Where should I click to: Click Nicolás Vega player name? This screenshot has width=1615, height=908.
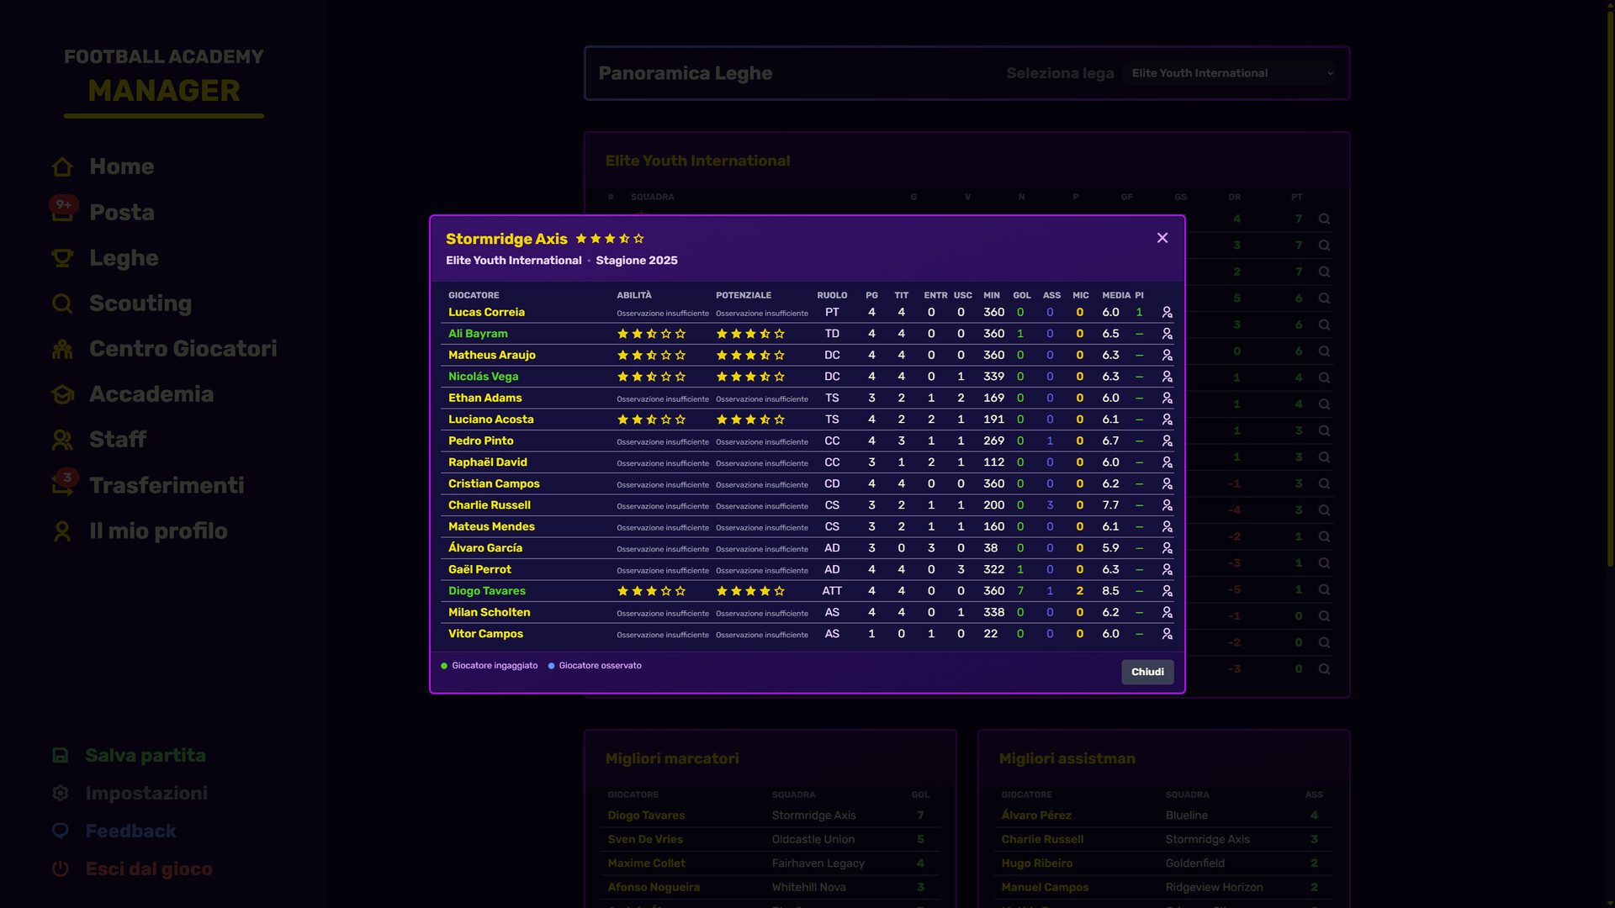click(x=483, y=377)
